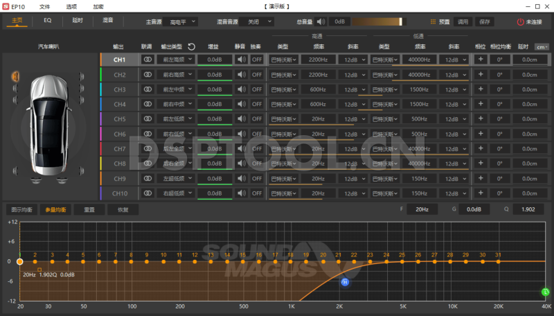The image size is (554, 316).
Task: Open CH2 high-pass slope 12dB dropdown
Action: point(353,75)
